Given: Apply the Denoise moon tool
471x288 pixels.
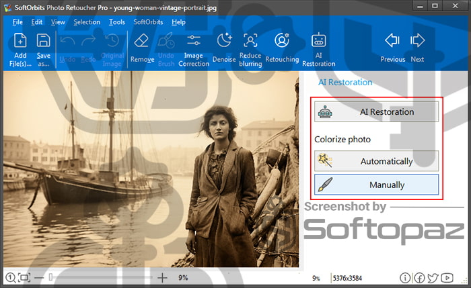Looking at the screenshot, I should [224, 40].
